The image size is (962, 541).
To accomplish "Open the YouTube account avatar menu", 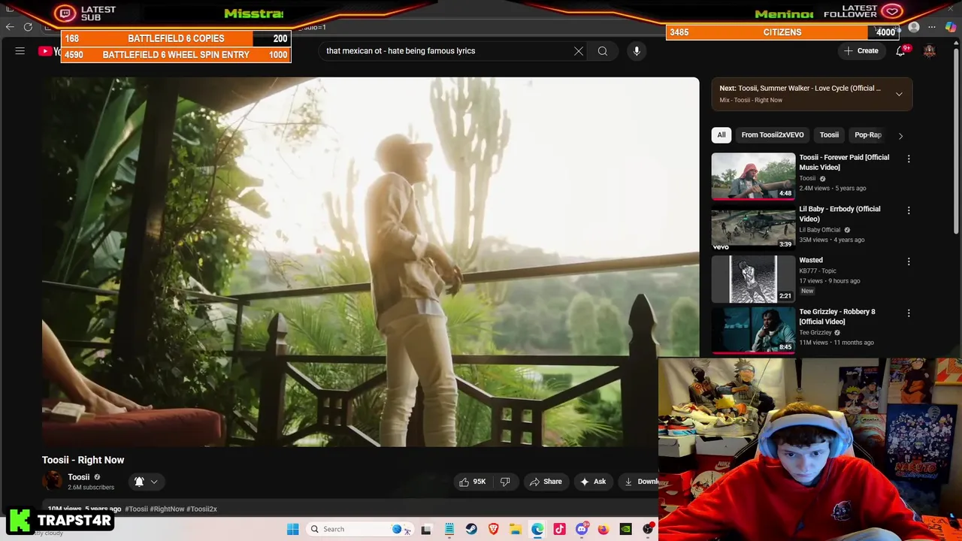I will pos(930,51).
